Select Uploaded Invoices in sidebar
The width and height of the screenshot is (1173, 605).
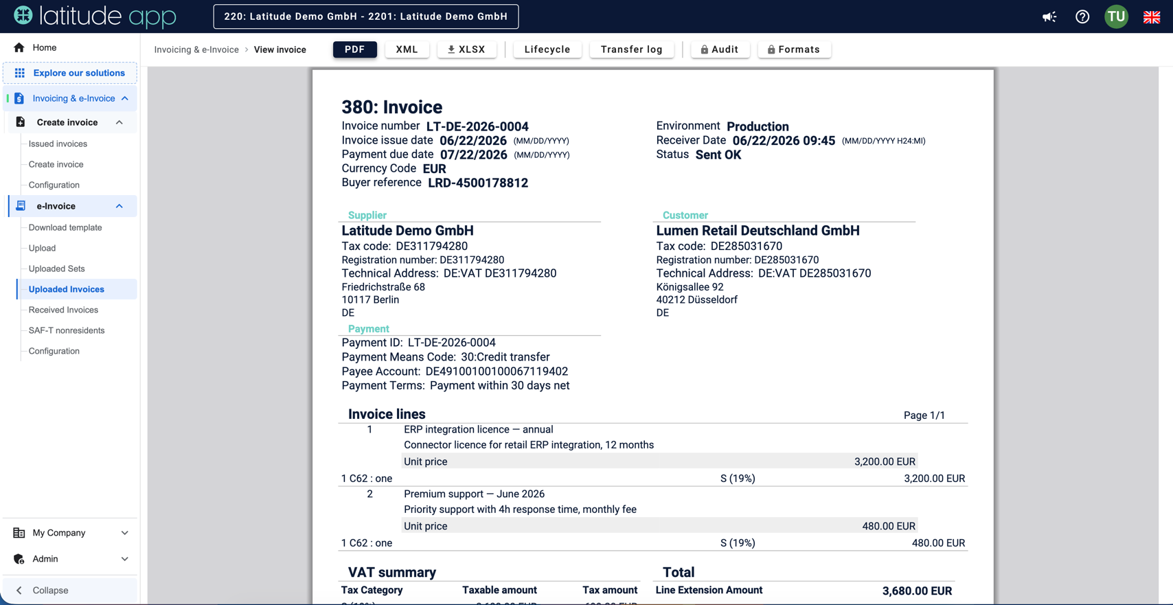point(77,289)
